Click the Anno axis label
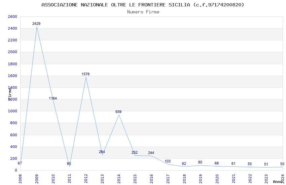Viewport: 286px width, 185px height. (x=278, y=182)
